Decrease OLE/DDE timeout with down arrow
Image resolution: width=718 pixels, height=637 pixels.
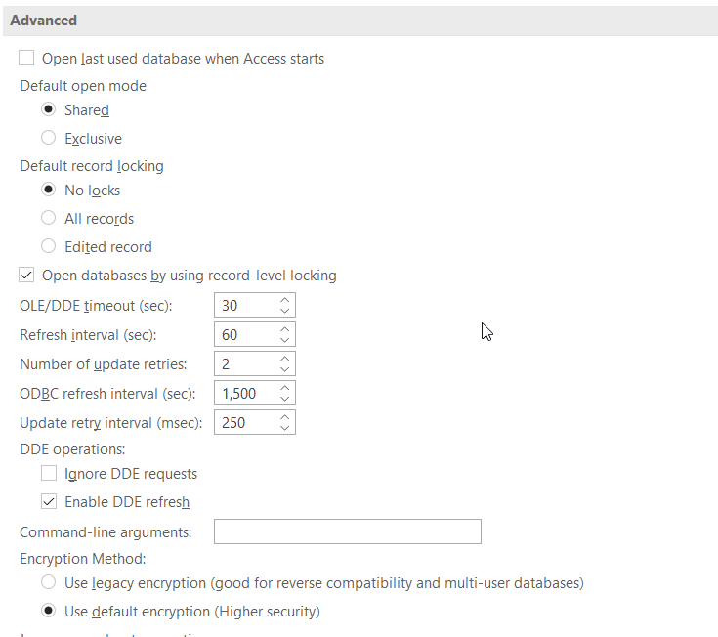tap(284, 312)
